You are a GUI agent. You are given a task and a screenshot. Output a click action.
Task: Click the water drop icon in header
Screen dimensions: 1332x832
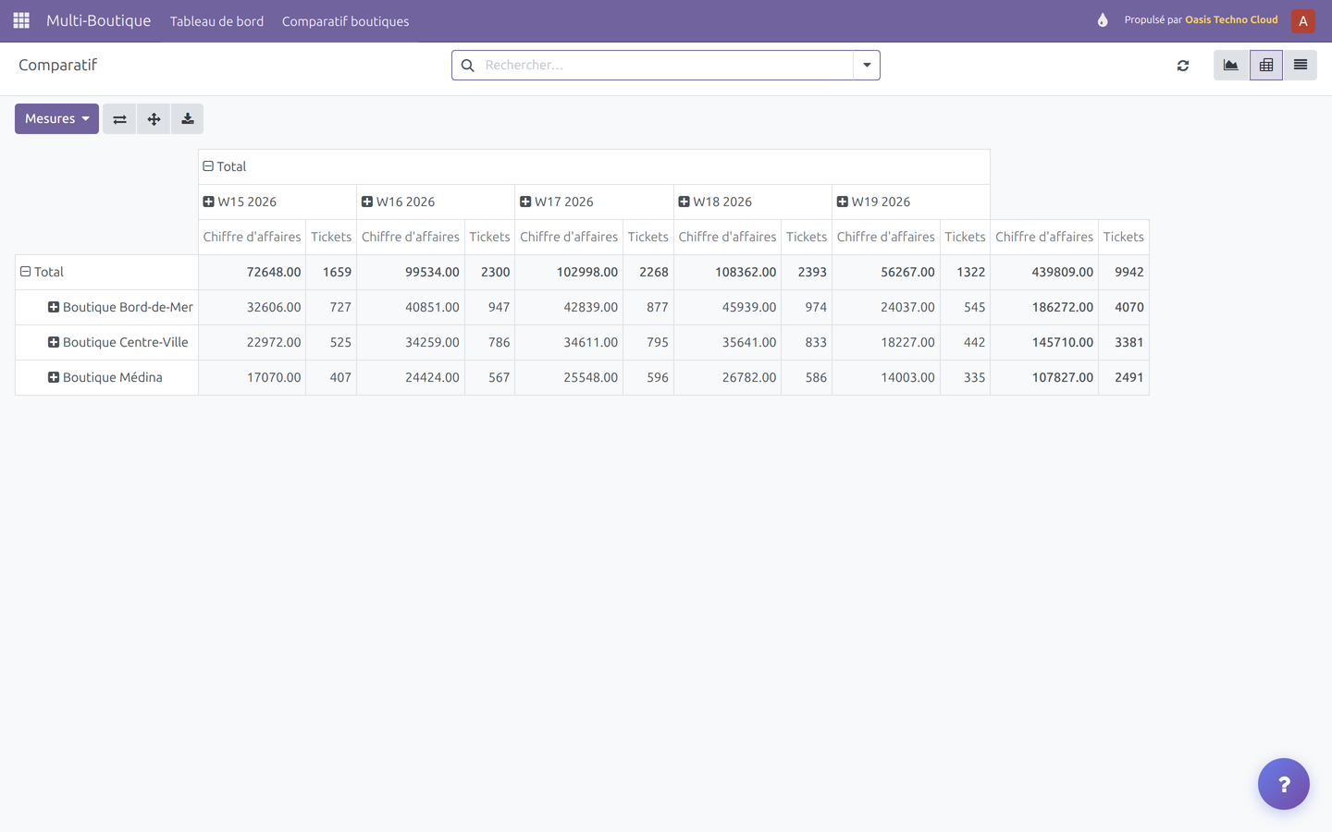(1103, 20)
